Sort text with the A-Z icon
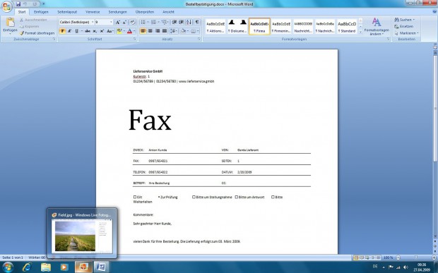Screen dimensions: 438x273 click(189, 22)
